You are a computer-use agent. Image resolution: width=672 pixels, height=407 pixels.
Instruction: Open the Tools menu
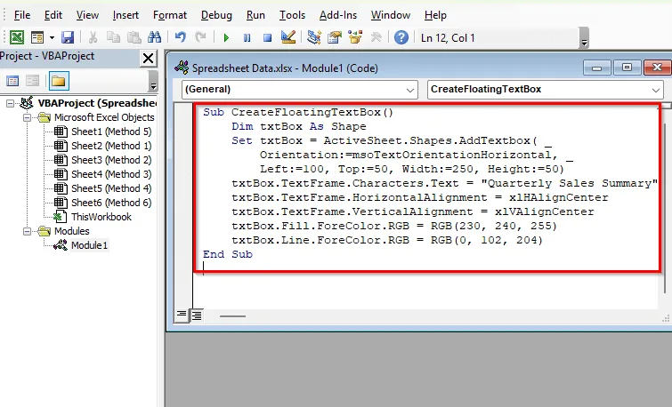(x=292, y=15)
